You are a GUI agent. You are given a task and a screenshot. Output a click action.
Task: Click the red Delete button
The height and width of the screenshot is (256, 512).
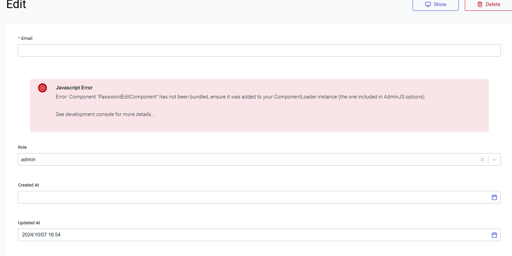coord(488,5)
